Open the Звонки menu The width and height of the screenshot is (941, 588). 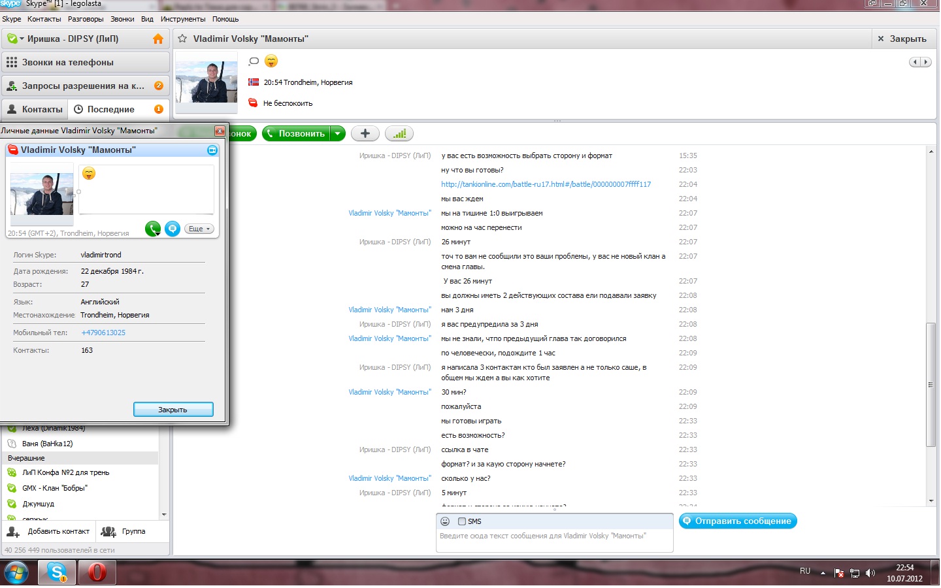pyautogui.click(x=122, y=19)
